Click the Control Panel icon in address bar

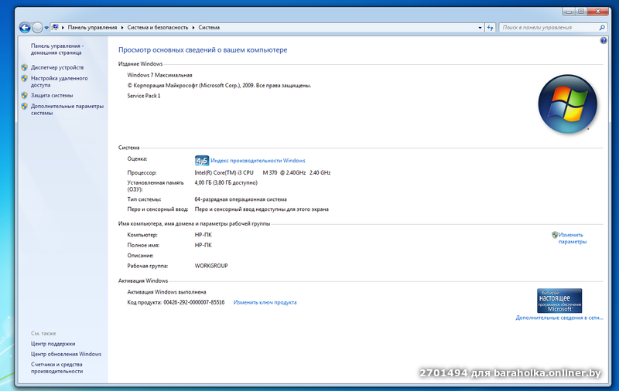[x=55, y=27]
